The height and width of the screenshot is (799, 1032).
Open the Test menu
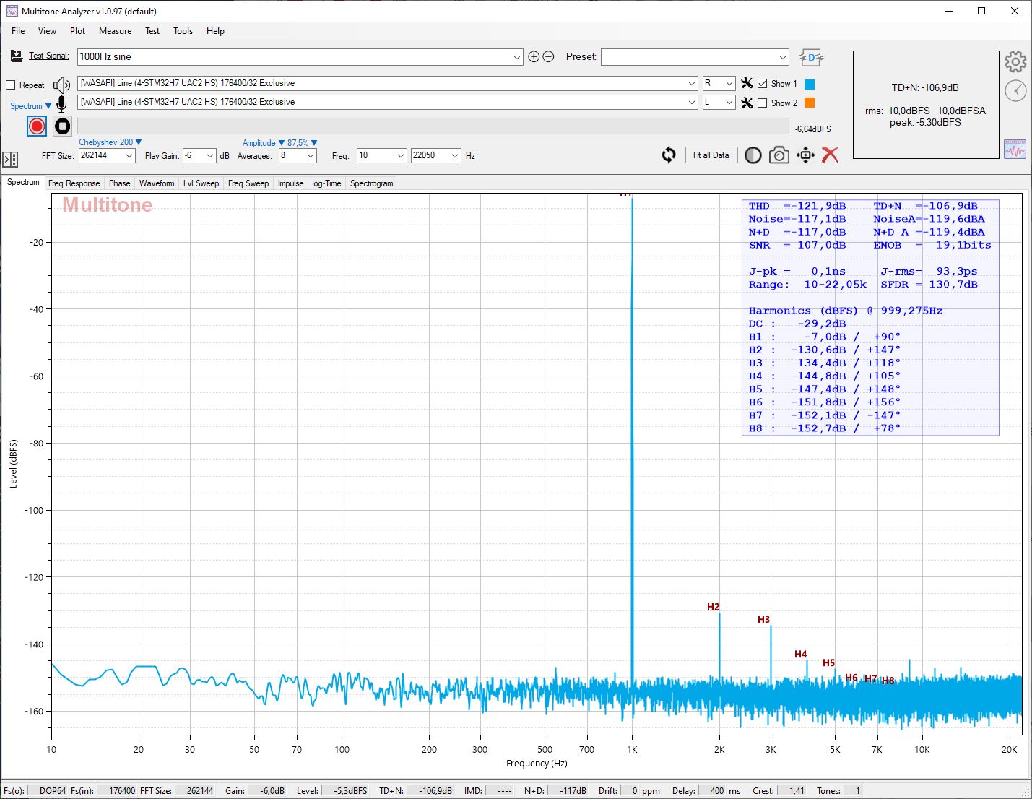coord(152,31)
